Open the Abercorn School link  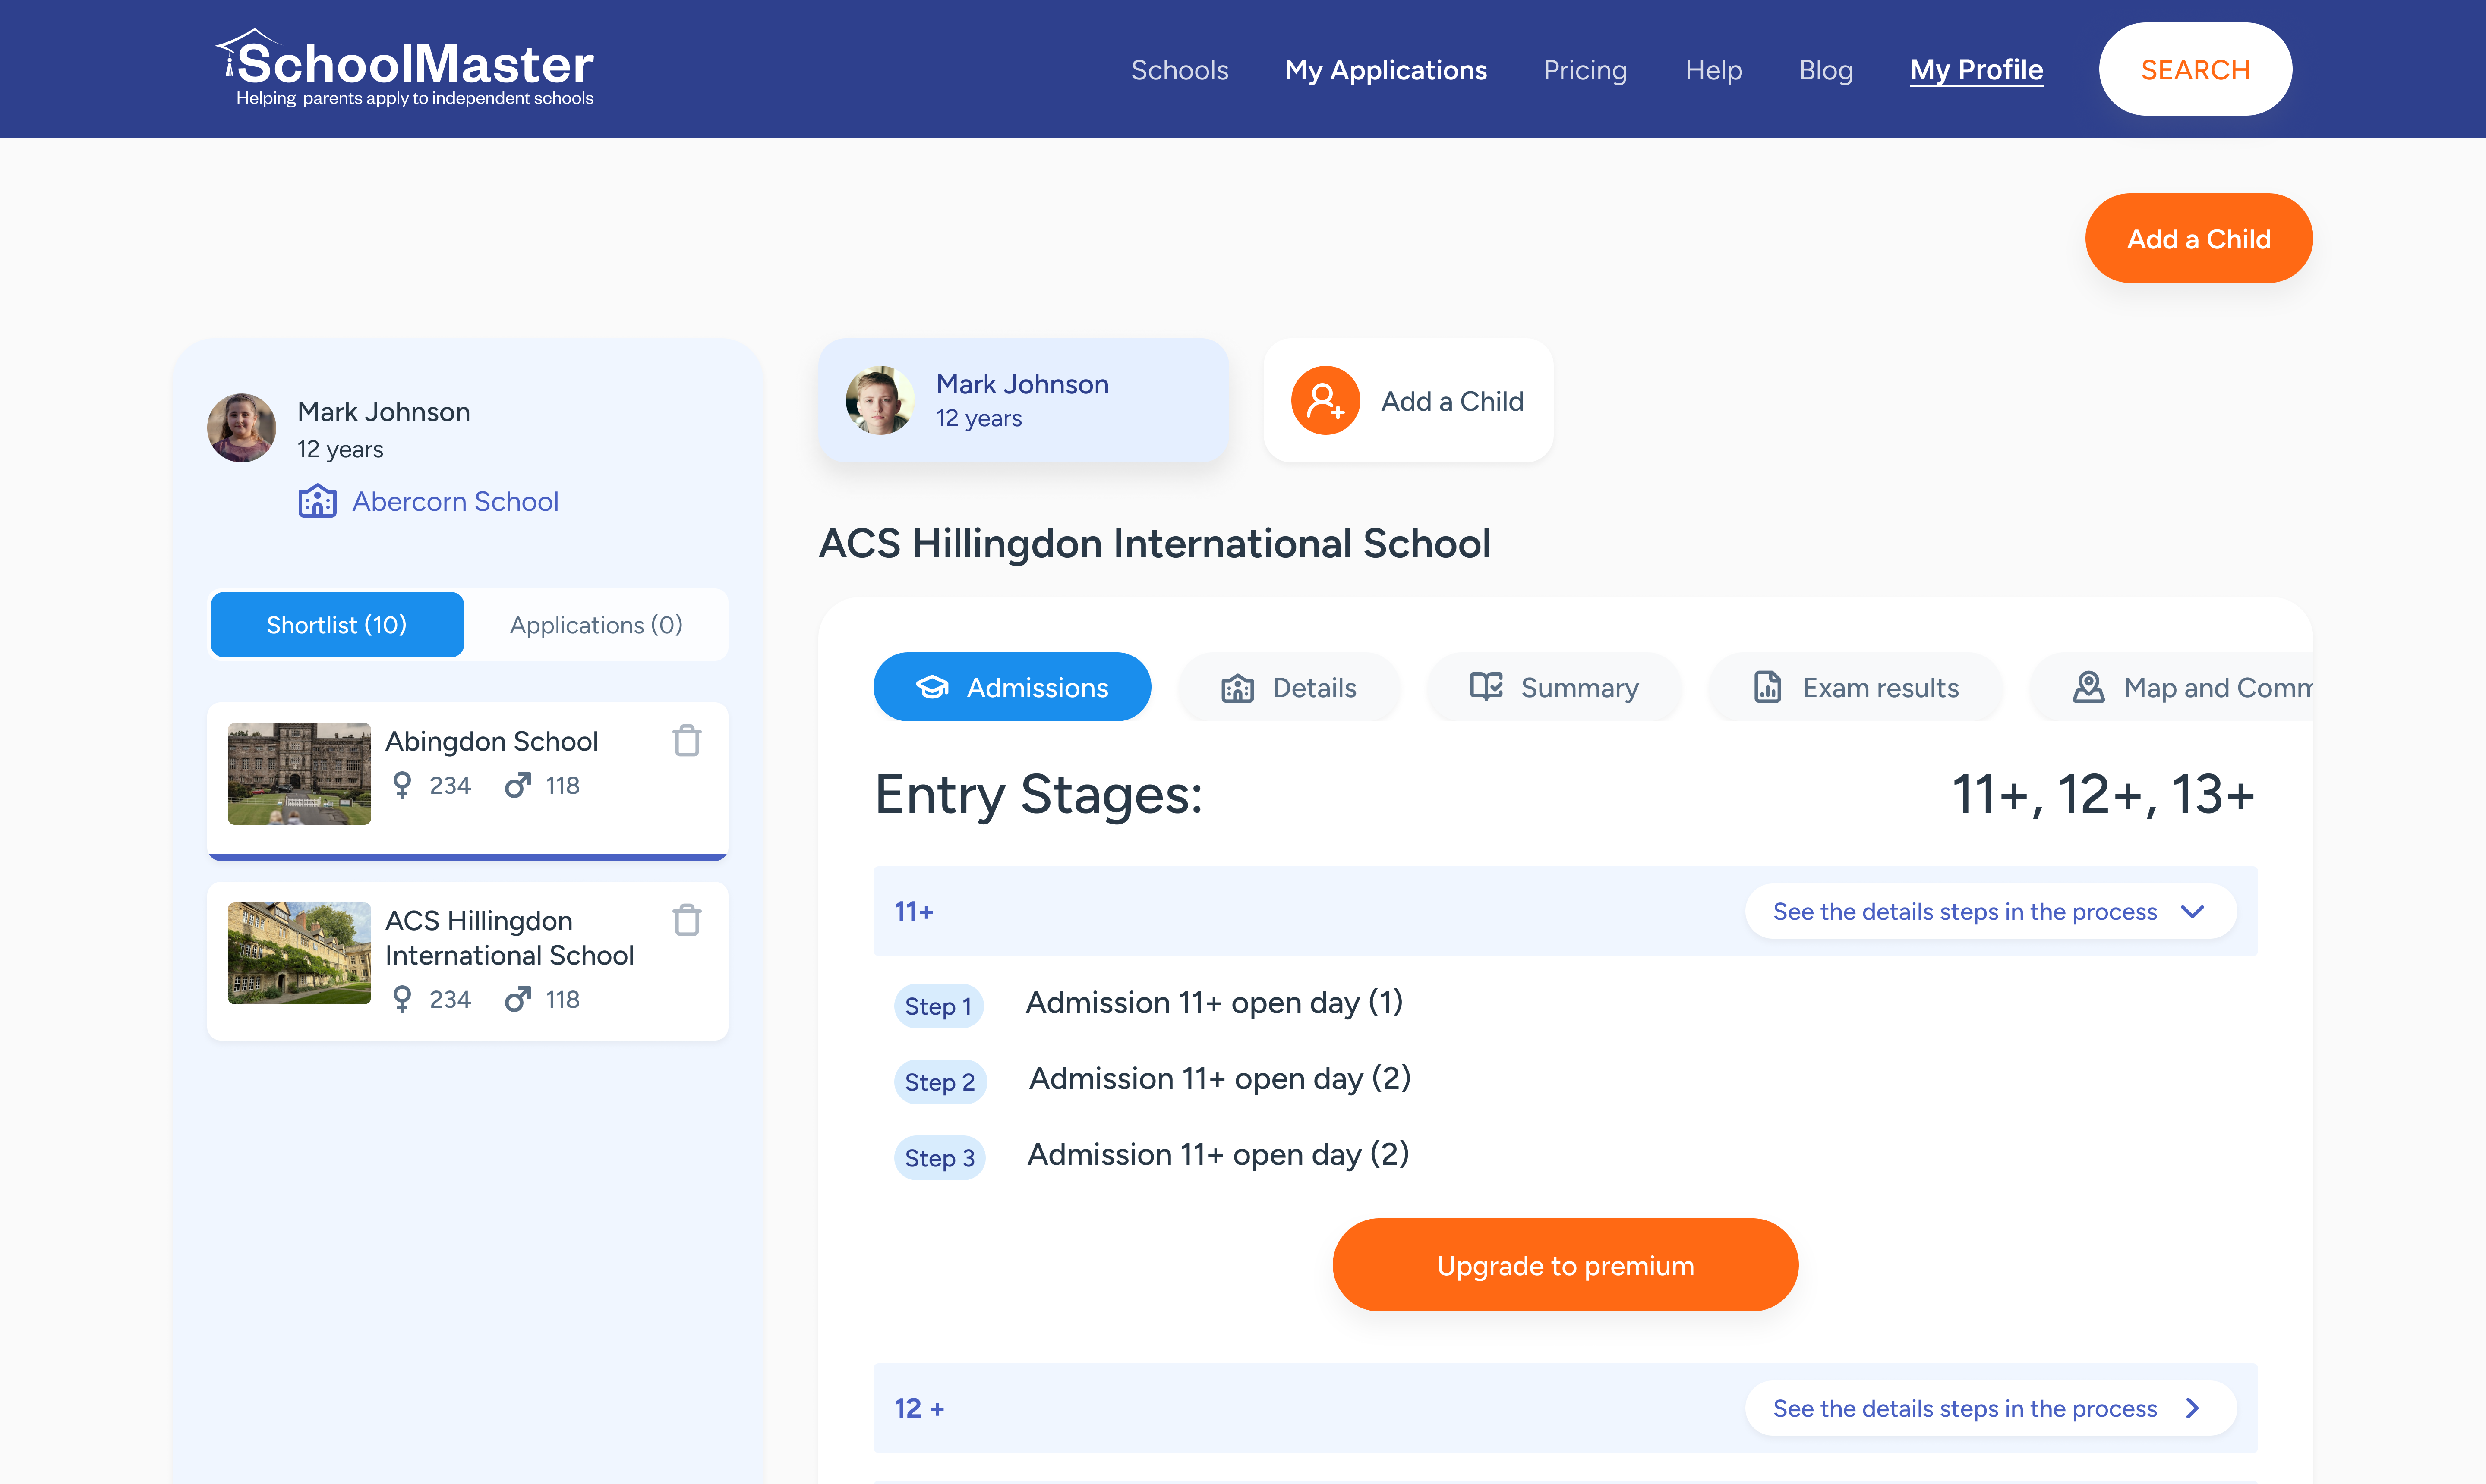click(455, 501)
